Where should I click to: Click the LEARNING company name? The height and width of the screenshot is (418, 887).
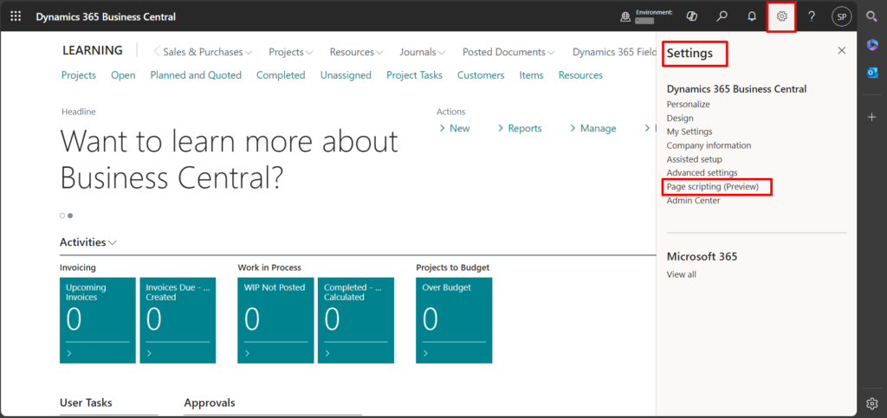click(x=92, y=50)
